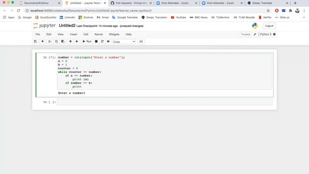This screenshot has width=309, height=174.
Task: Go forward in browser history
Action: coord(12,11)
